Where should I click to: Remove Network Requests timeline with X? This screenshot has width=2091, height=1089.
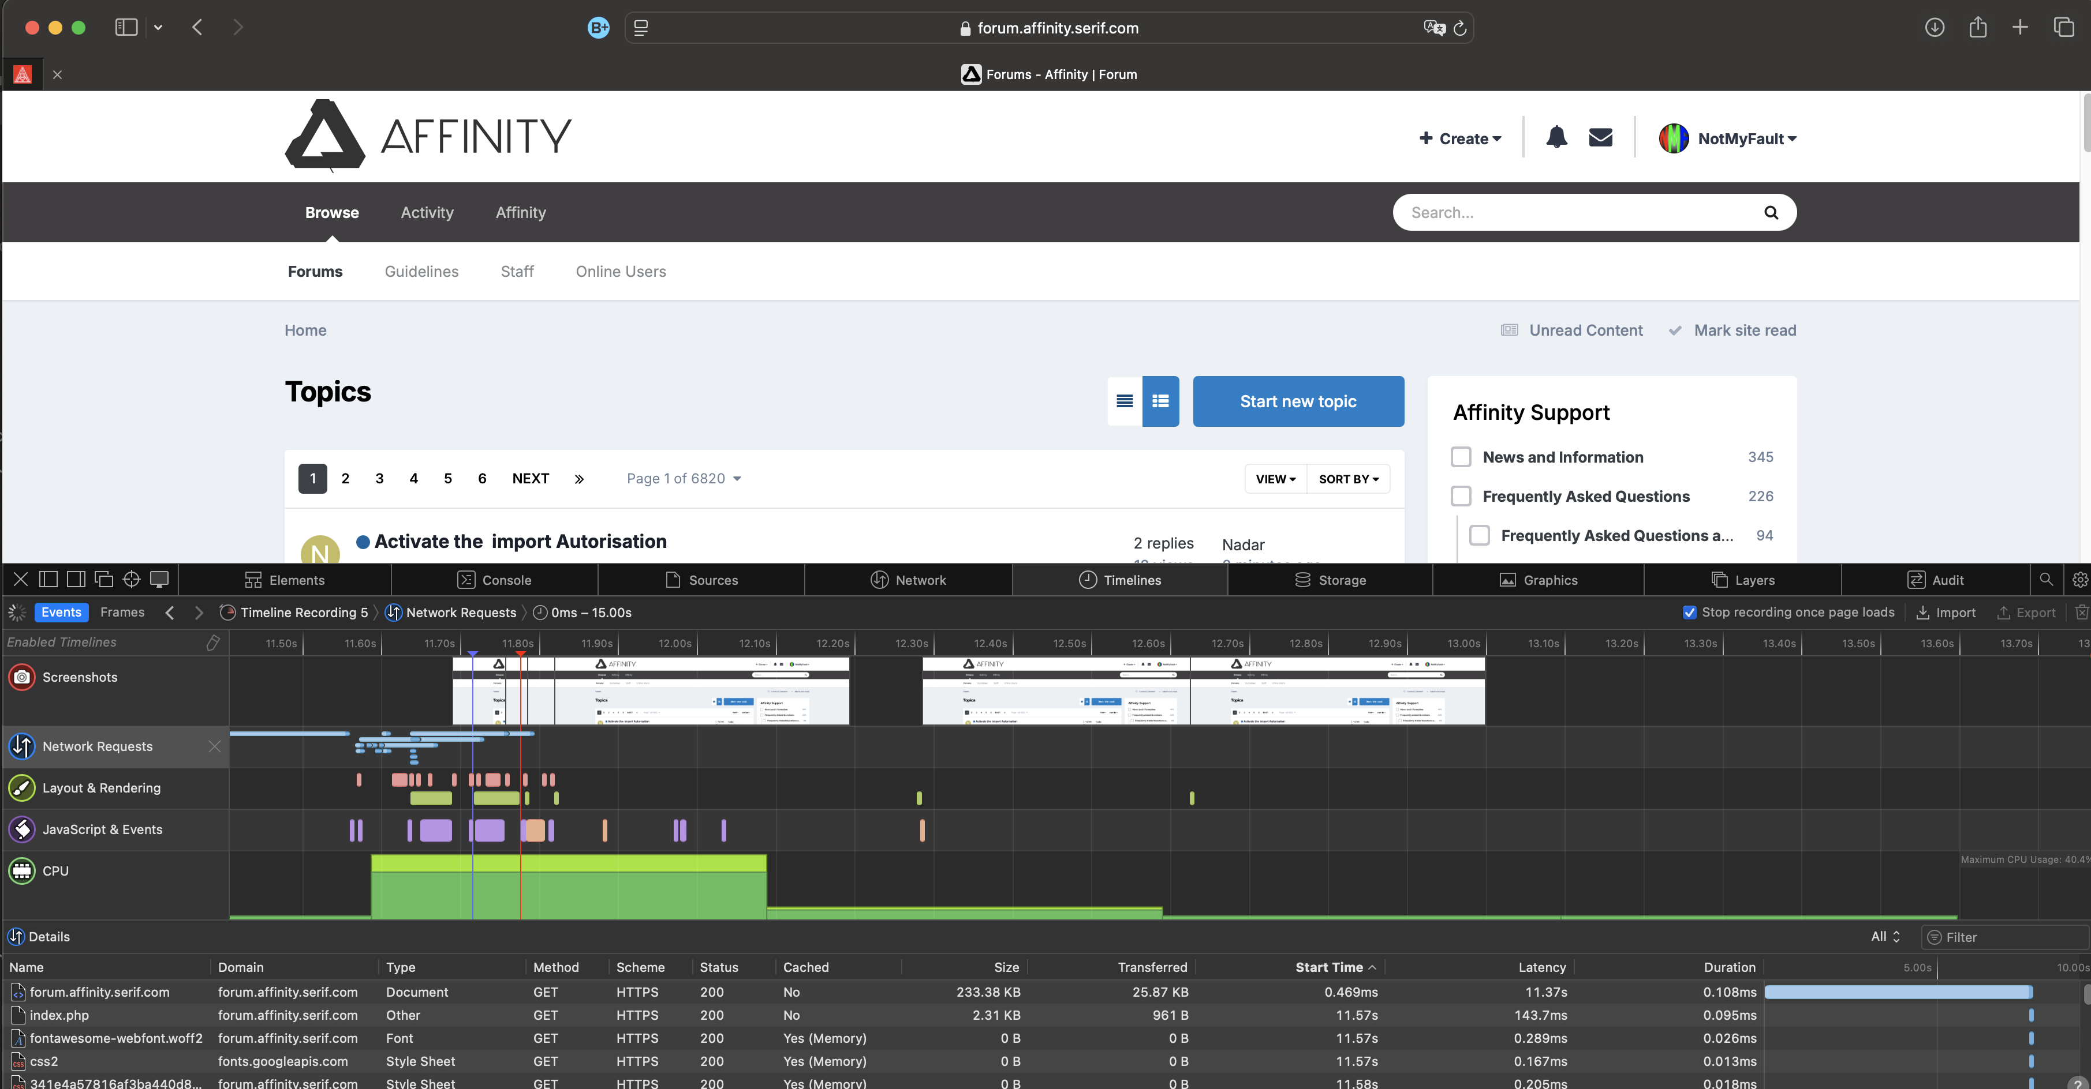[x=214, y=746]
